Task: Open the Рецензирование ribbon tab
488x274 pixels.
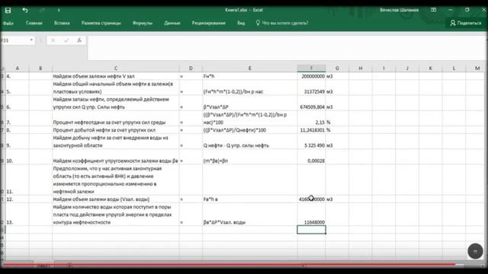Action: pyautogui.click(x=208, y=23)
